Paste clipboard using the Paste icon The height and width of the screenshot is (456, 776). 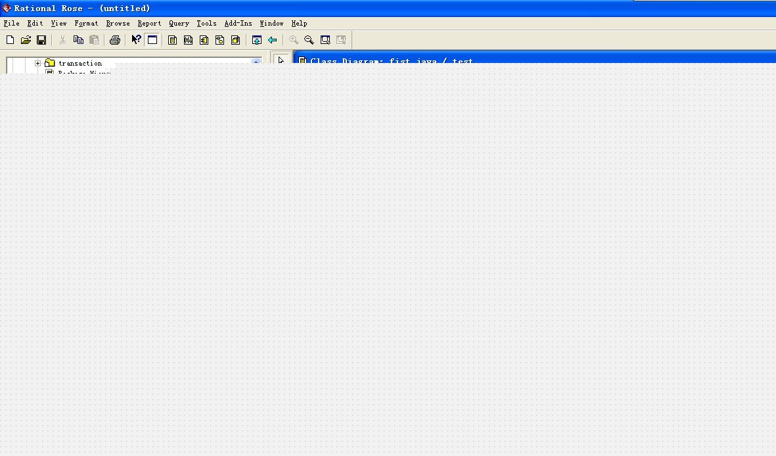94,40
